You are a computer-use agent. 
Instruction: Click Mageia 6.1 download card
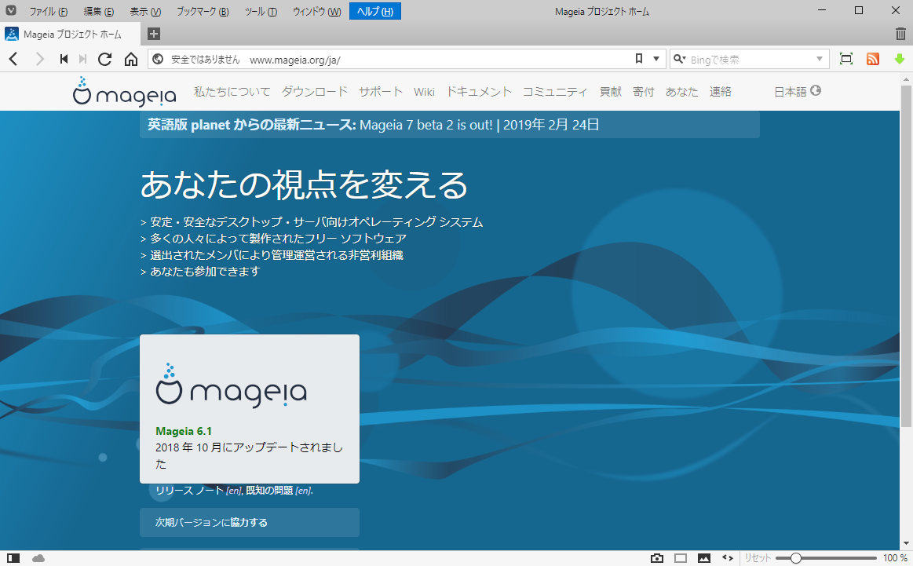(x=249, y=409)
